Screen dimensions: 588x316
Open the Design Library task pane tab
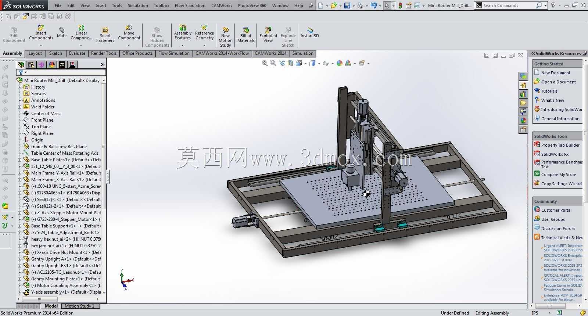click(x=523, y=94)
